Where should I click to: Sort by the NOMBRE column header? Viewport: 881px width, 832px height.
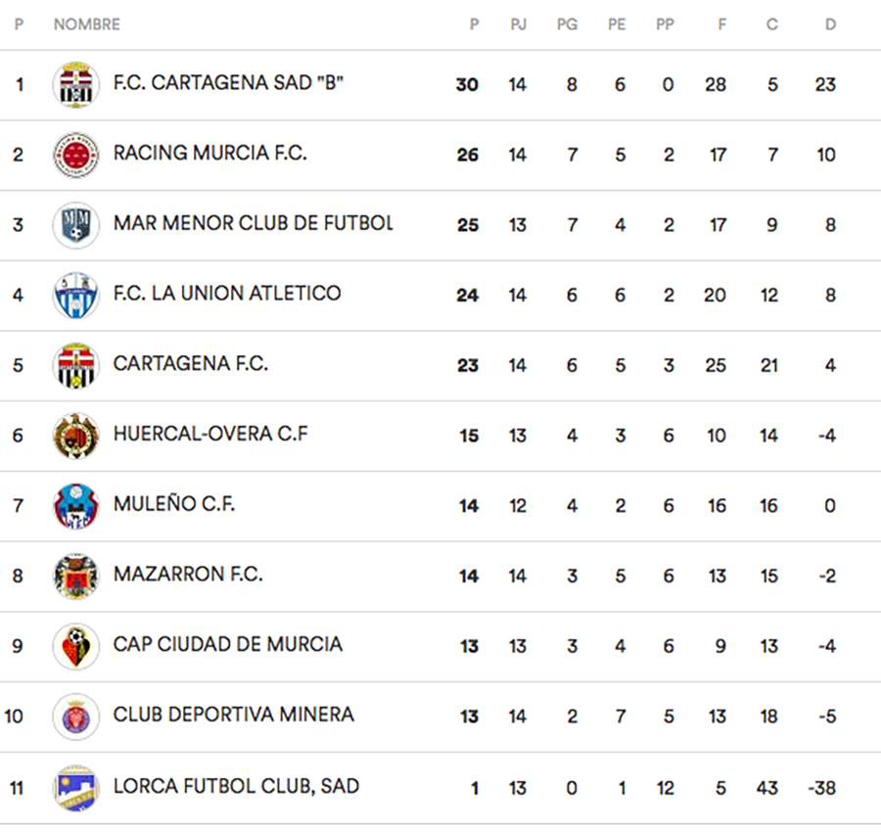point(86,24)
